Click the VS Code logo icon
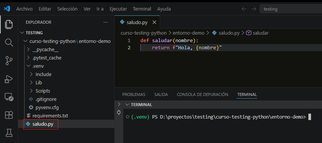The width and height of the screenshot is (322, 143). (7, 9)
